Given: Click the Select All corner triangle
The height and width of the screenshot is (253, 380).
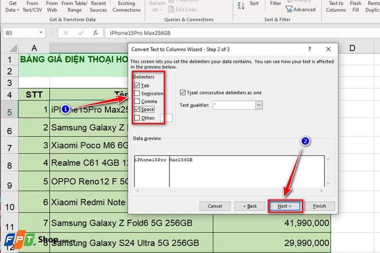Looking at the screenshot, I should (13, 48).
